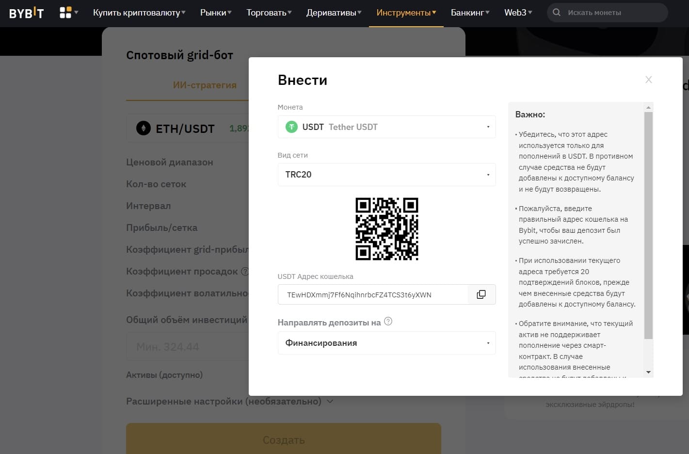Image resolution: width=689 pixels, height=454 pixels.
Task: Click the drawdown coefficient help icon
Action: [245, 271]
